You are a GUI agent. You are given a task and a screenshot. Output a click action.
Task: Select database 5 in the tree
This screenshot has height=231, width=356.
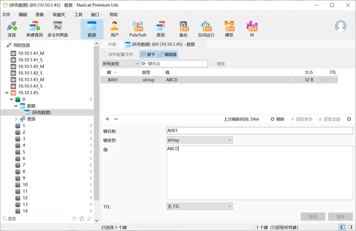[24, 152]
